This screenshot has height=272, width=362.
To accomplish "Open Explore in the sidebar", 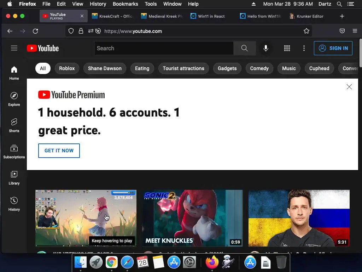I will tap(14, 99).
